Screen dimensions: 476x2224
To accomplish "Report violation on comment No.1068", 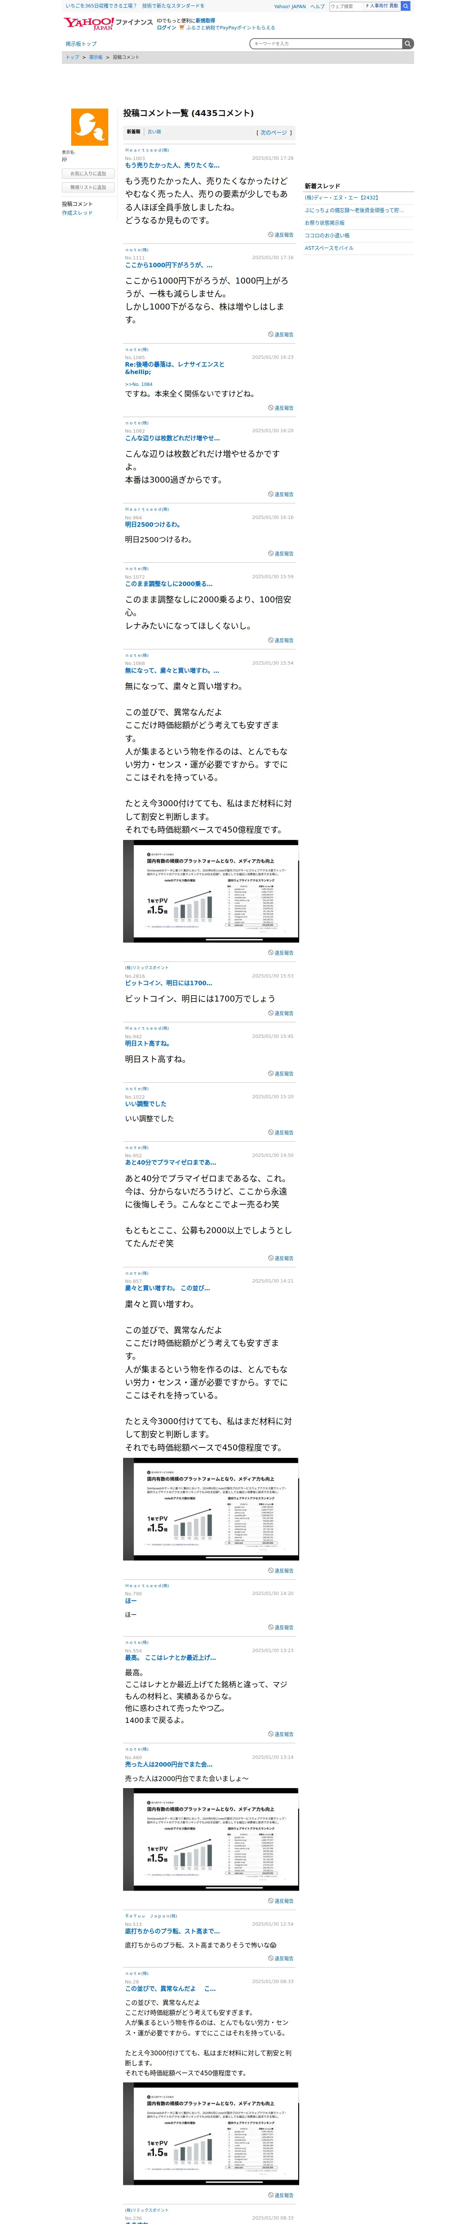I will (281, 953).
